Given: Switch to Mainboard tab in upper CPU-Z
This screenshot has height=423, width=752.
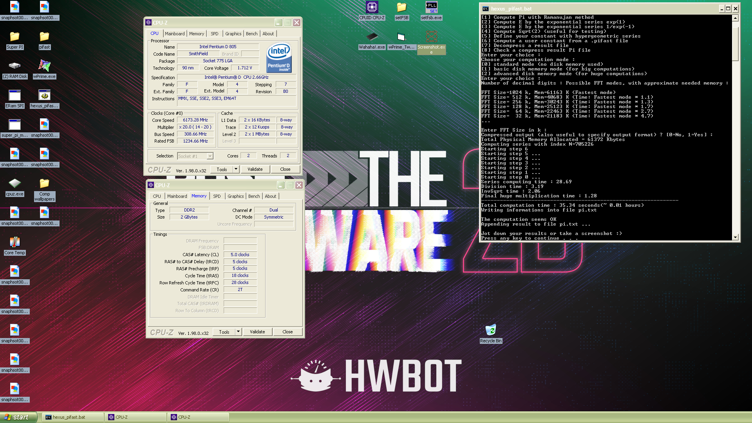Looking at the screenshot, I should point(175,34).
